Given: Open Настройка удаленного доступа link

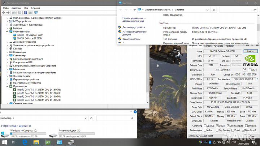Looking at the screenshot, I should click(x=134, y=33).
